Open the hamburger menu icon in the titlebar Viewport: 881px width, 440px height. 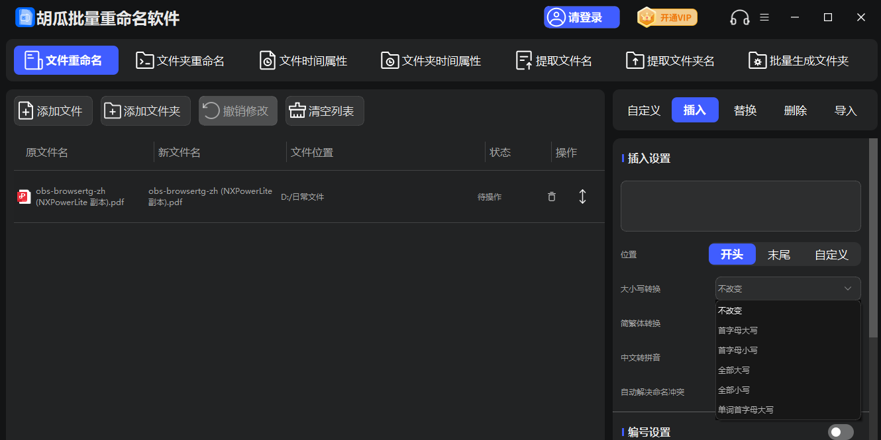[x=764, y=17]
